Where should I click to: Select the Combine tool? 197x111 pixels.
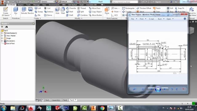click(x=82, y=15)
